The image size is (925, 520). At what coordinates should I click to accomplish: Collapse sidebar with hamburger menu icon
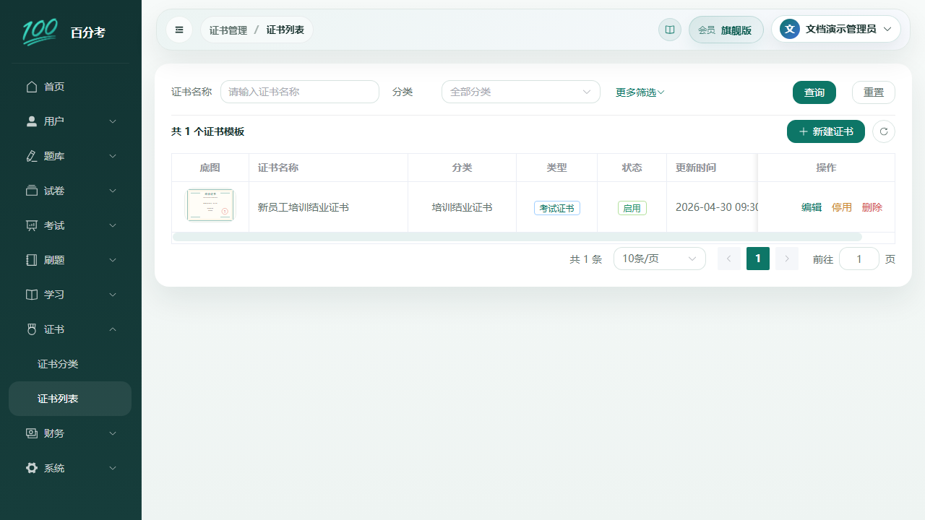click(x=179, y=30)
